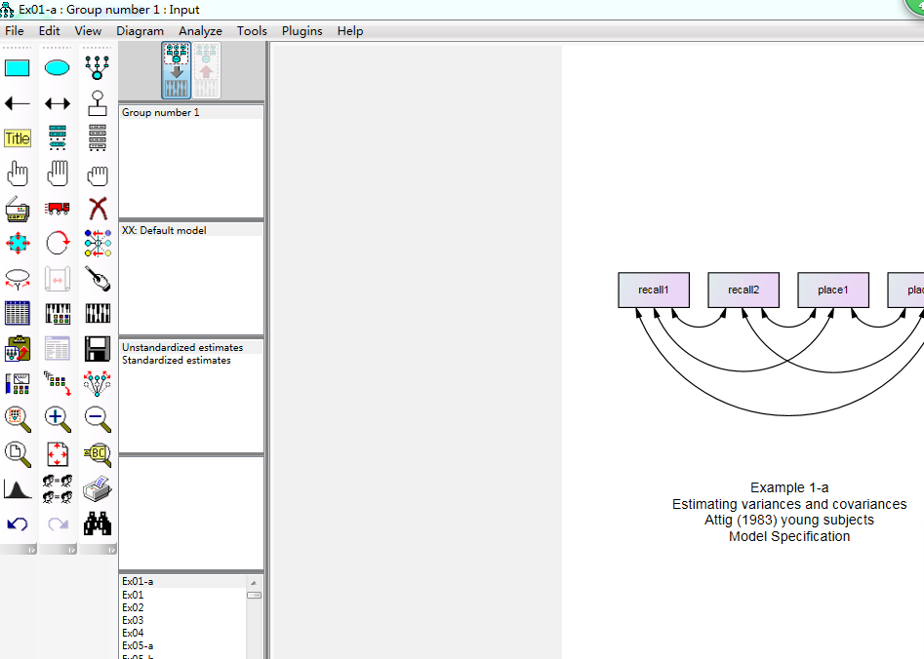The height and width of the screenshot is (659, 924).
Task: Click the blue undo arrow icon
Action: [x=18, y=524]
